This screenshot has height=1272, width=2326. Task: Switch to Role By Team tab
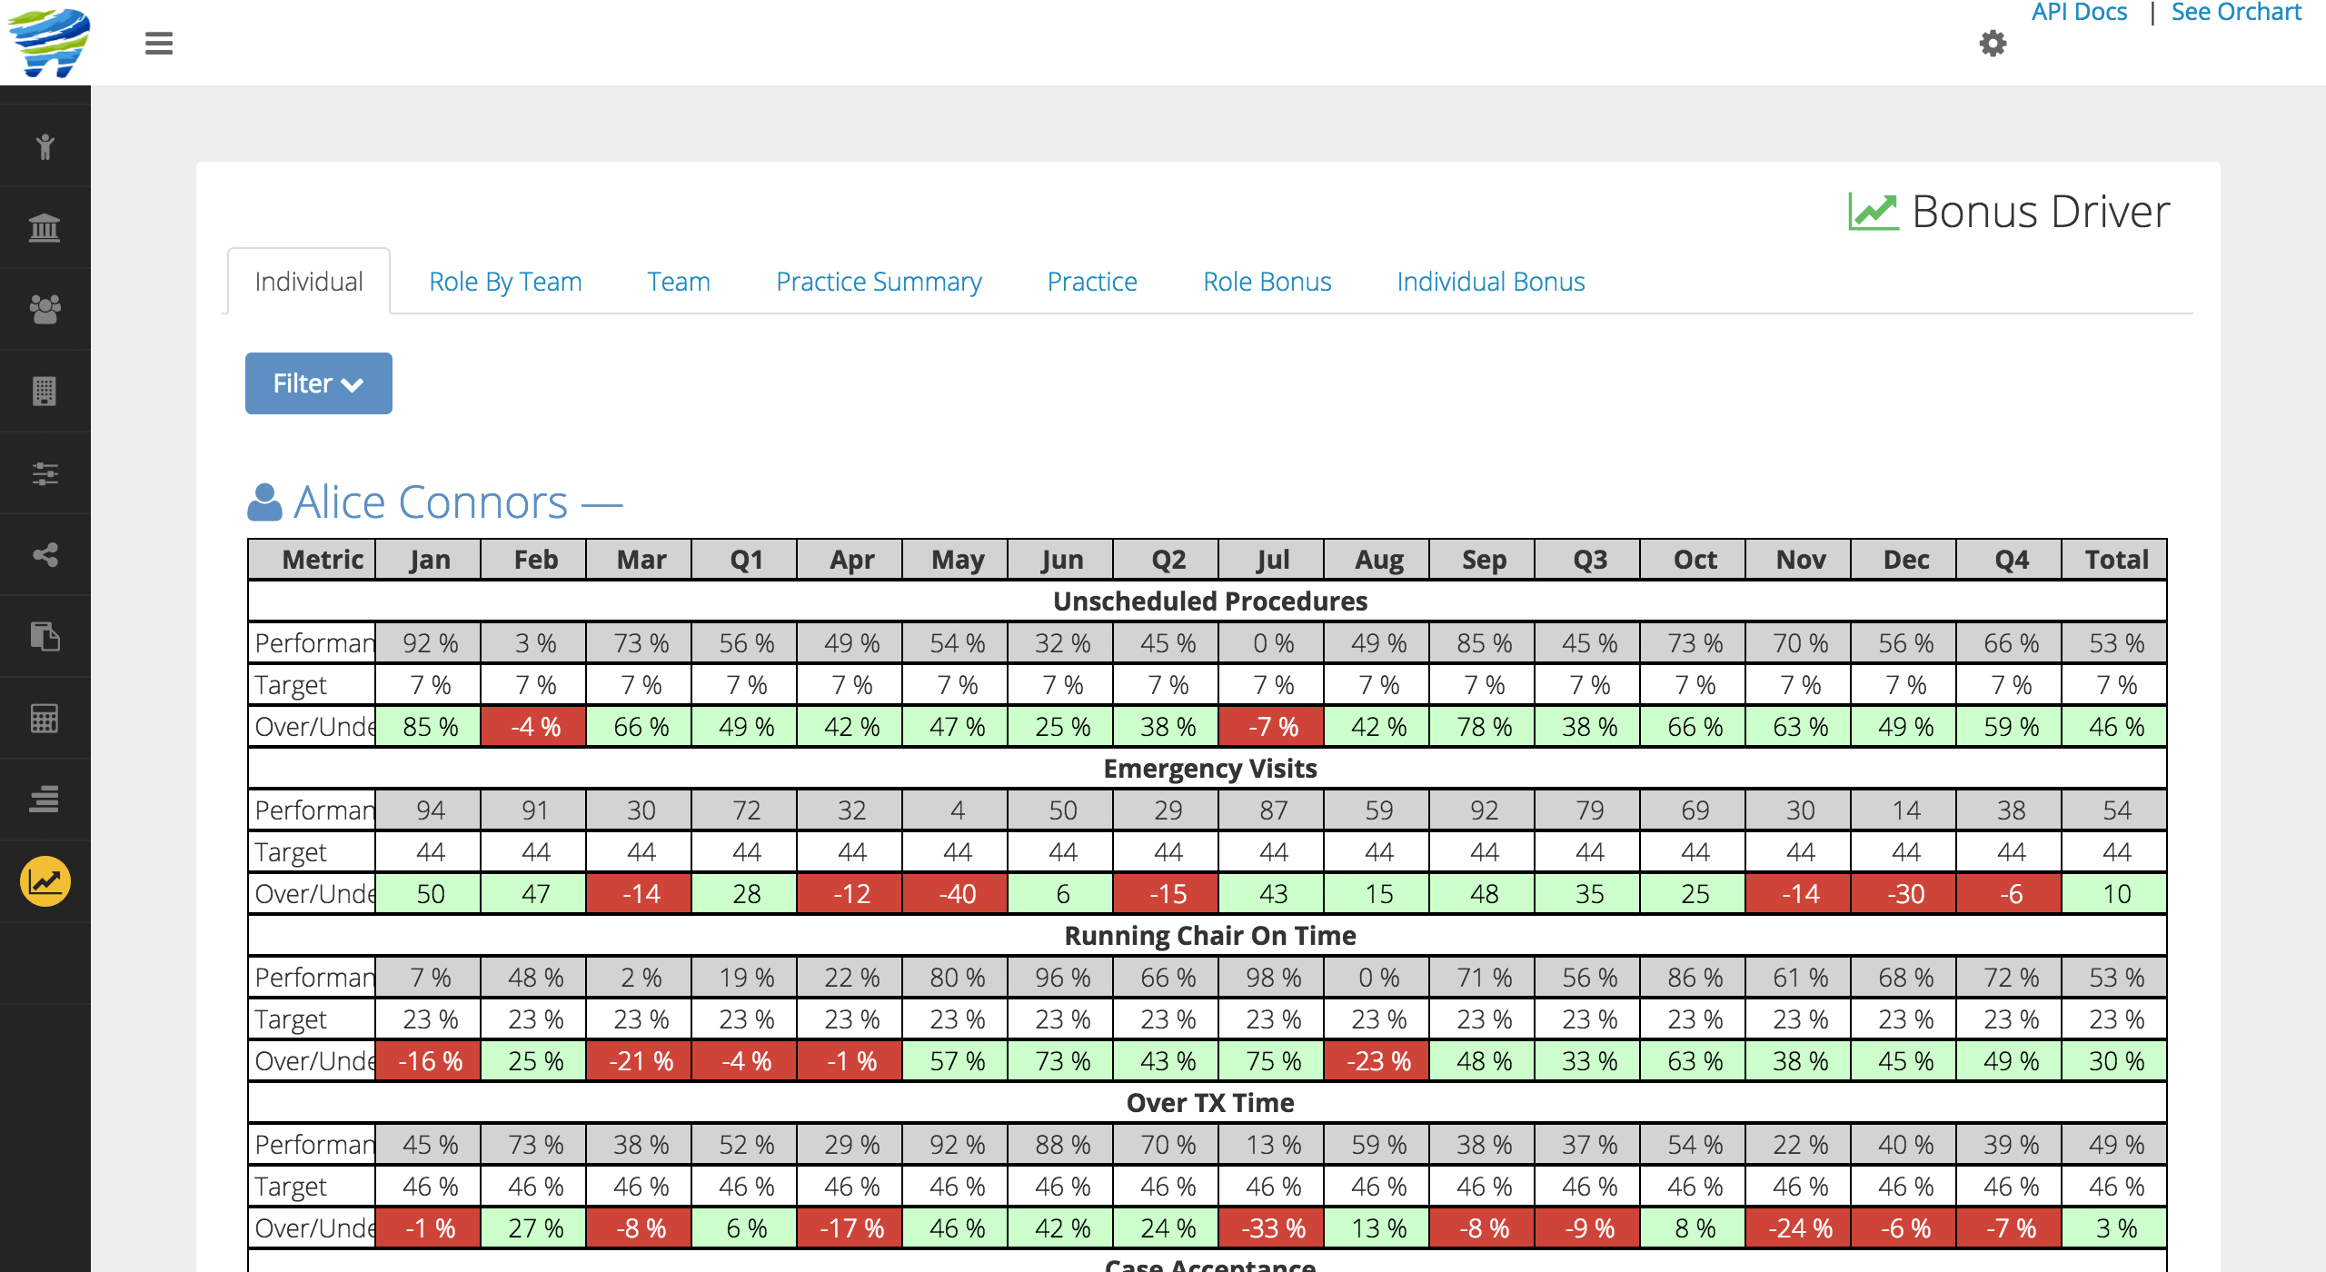click(x=505, y=282)
